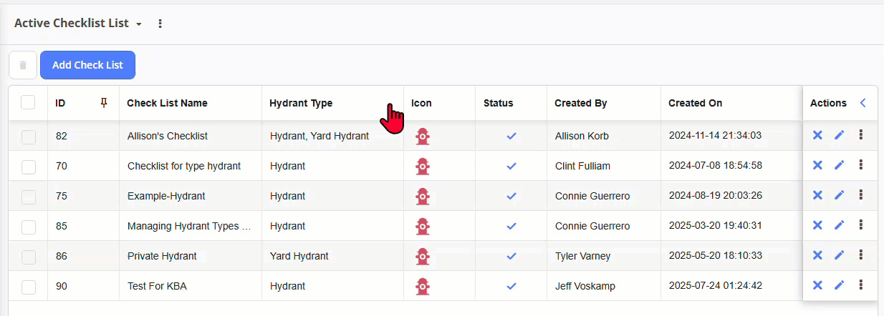Select checkbox for row ID 86
Viewport: 884px width, 316px height.
pos(28,256)
